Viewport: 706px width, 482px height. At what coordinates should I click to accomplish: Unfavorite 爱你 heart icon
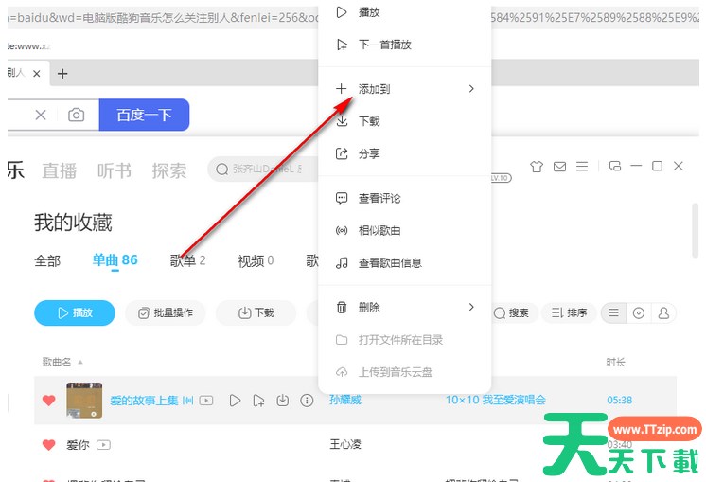point(48,445)
